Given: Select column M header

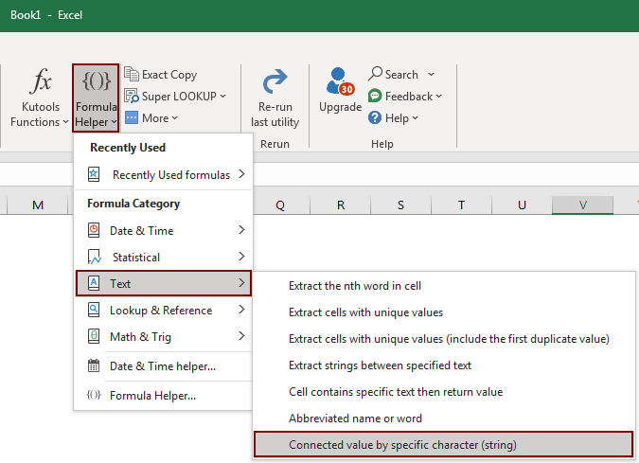Looking at the screenshot, I should coord(38,205).
